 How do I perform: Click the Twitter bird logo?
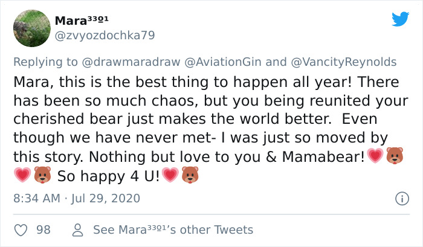pyautogui.click(x=399, y=19)
